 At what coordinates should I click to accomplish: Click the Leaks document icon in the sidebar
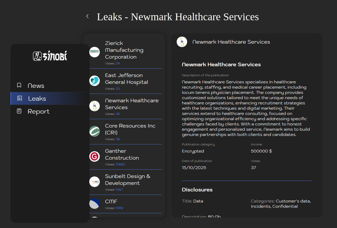pos(19,98)
